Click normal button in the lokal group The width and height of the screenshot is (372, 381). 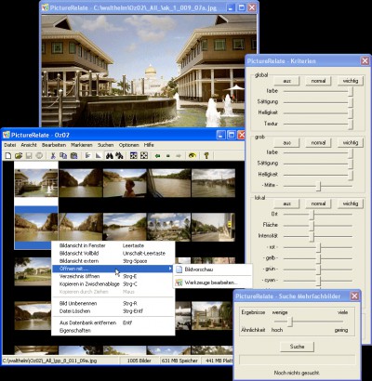click(x=318, y=204)
